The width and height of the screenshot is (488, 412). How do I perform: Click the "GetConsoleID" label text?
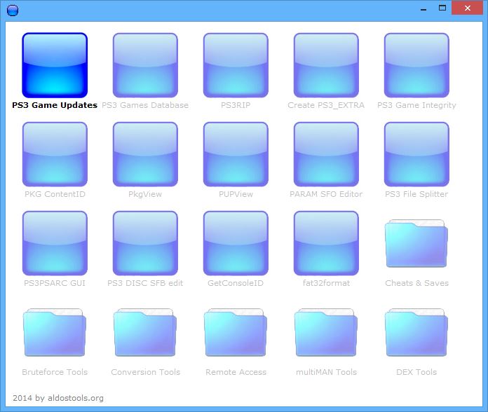[x=236, y=283]
